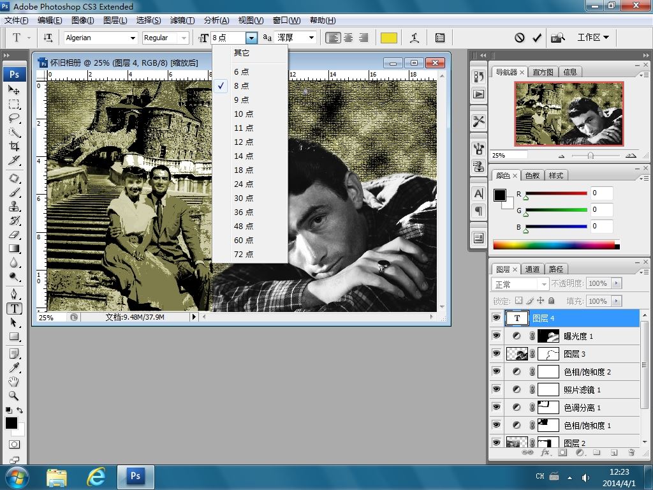Open the 文件(F) menu

(16, 20)
